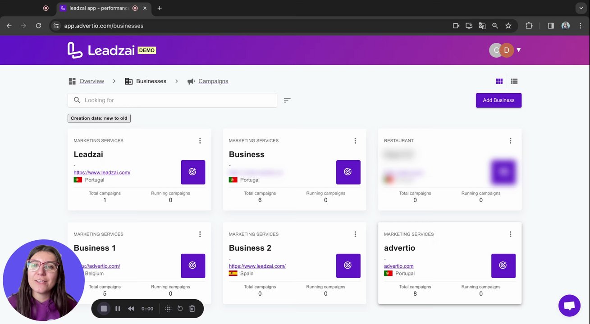Viewport: 590px width, 324px height.
Task: Go back in browser history
Action: pos(9,26)
